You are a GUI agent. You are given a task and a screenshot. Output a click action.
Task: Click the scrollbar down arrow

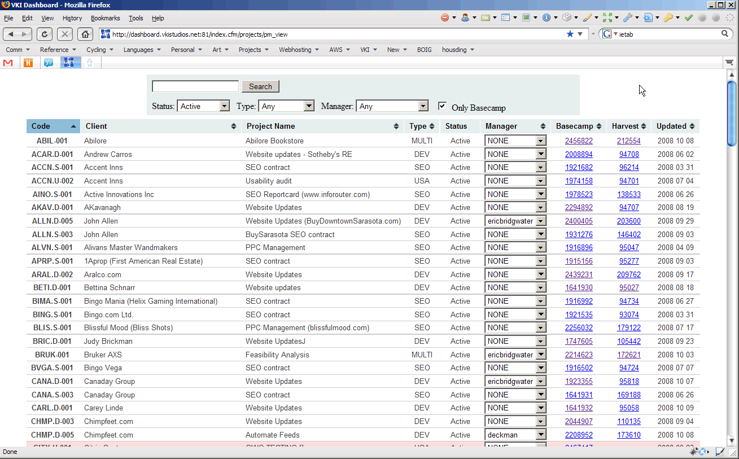[731, 440]
